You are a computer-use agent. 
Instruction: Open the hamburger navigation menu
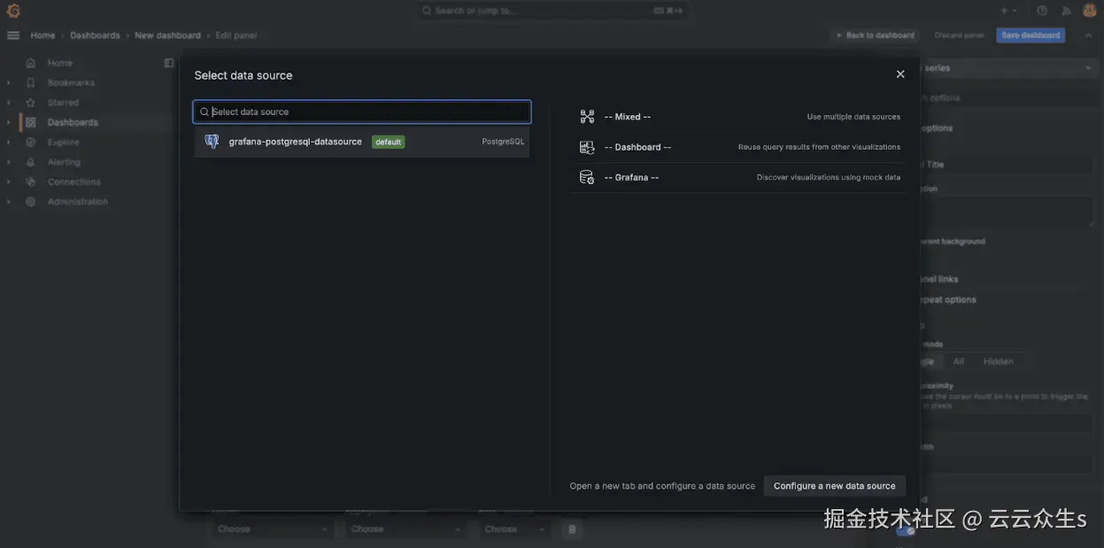pos(13,35)
